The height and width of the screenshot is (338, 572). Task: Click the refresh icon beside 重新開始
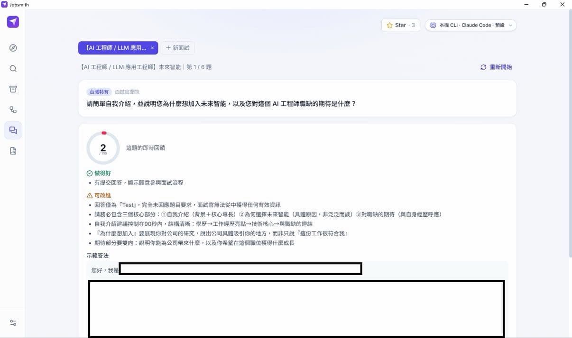click(483, 67)
